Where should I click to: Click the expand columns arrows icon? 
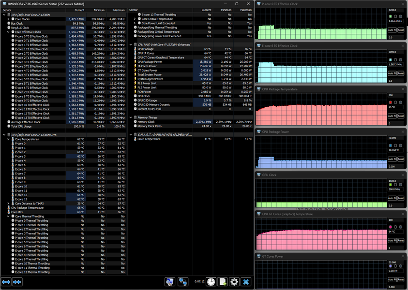(6, 281)
